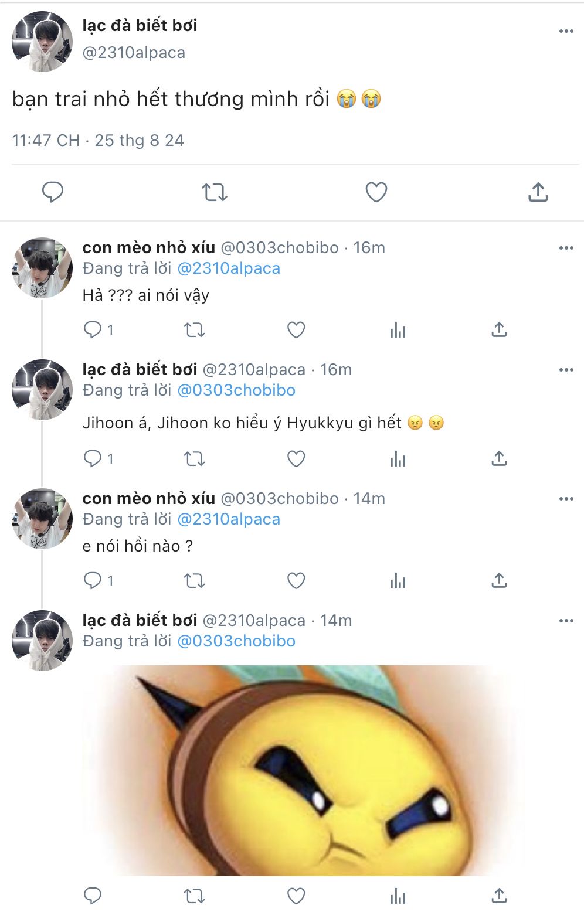This screenshot has width=584, height=912.
Task: Like the "Hả ??? ai nói vậy" reply
Action: pyautogui.click(x=296, y=330)
